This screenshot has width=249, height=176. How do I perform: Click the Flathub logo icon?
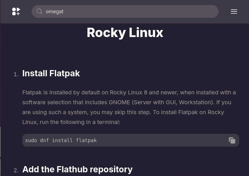point(16,12)
